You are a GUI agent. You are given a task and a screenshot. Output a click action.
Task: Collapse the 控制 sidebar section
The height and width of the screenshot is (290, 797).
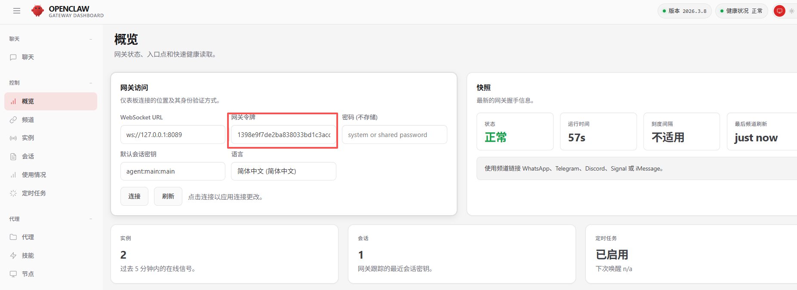click(x=91, y=83)
